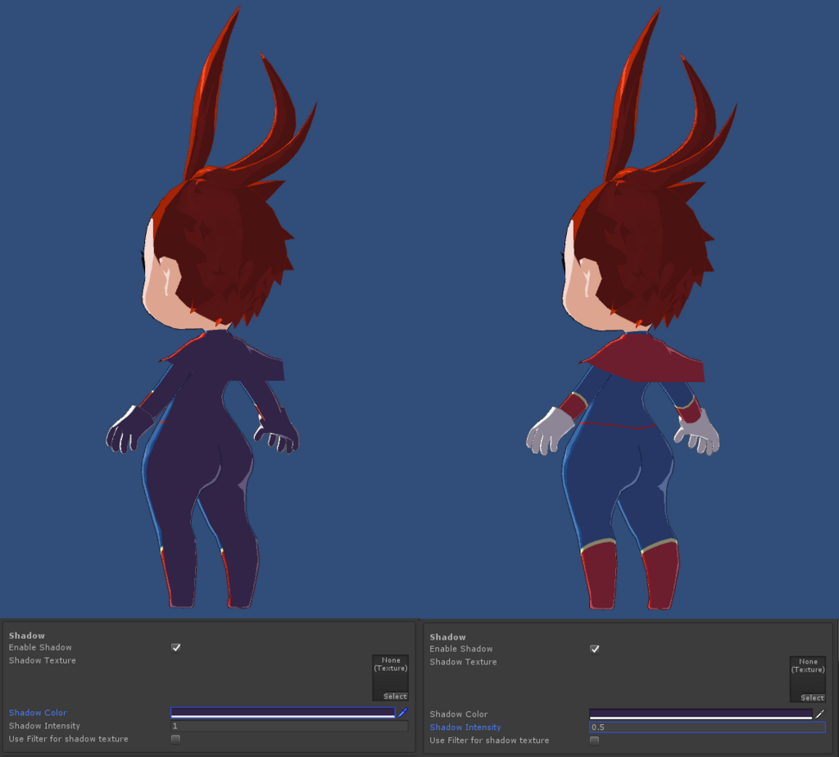Click the eyedropper icon in right panel
This screenshot has height=757, width=839.
819,714
